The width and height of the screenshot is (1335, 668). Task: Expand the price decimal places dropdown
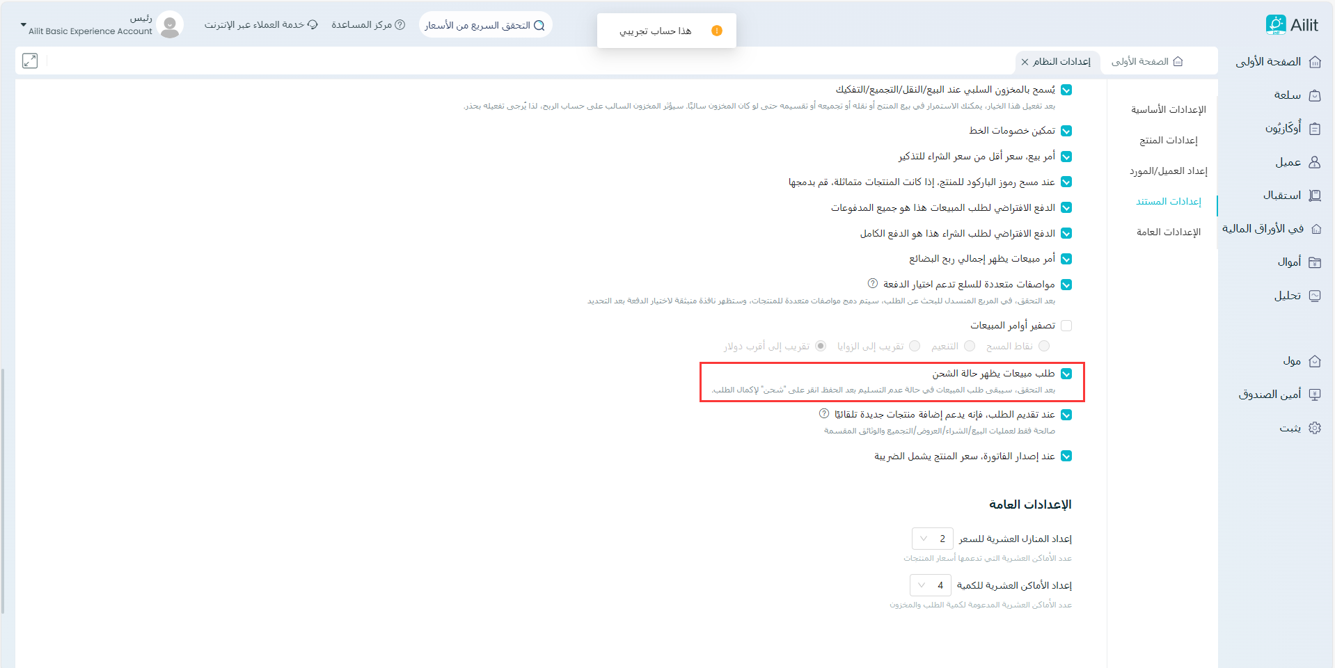point(932,539)
